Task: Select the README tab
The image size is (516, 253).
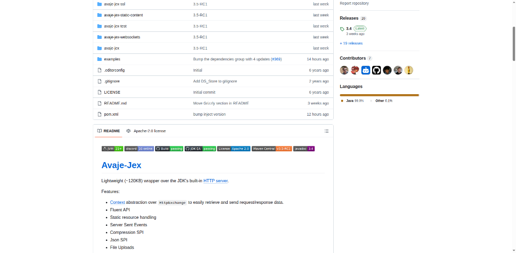Action: [109, 131]
